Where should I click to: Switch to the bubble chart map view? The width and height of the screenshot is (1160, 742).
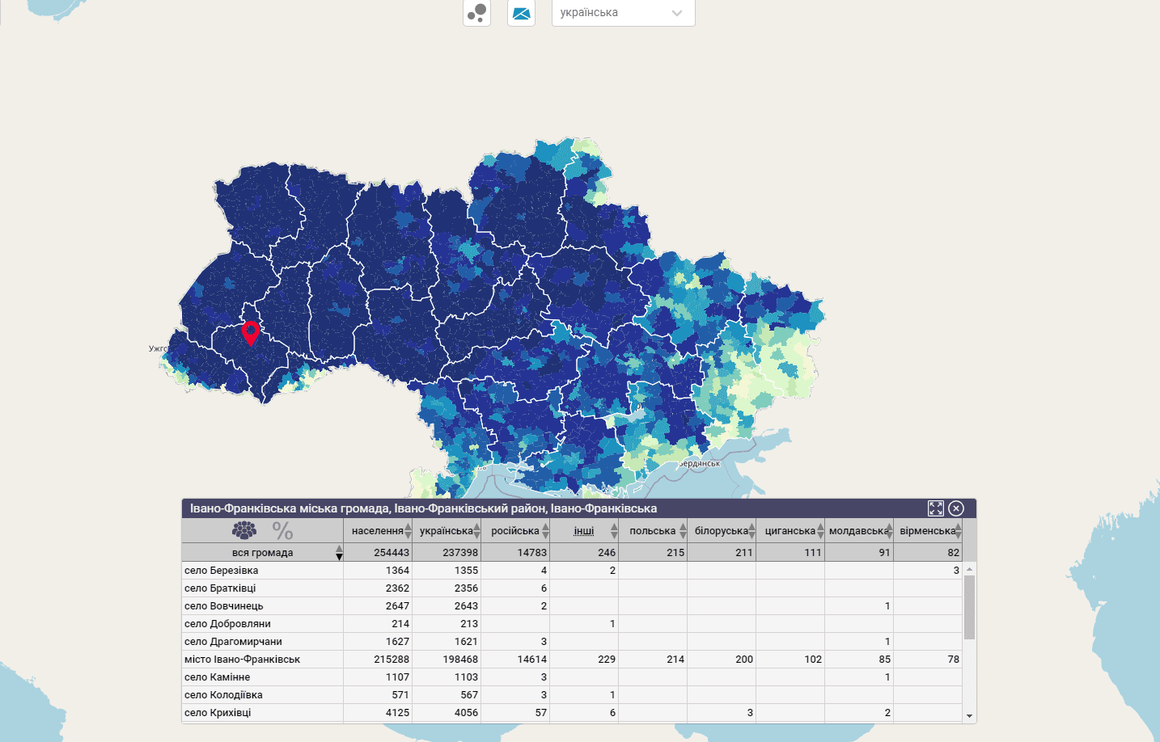pyautogui.click(x=477, y=13)
